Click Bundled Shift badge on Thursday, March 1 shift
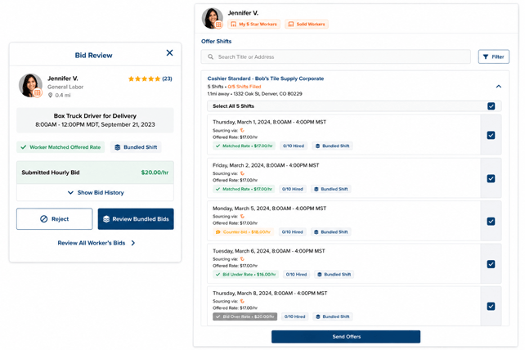525x350 pixels. click(x=333, y=146)
